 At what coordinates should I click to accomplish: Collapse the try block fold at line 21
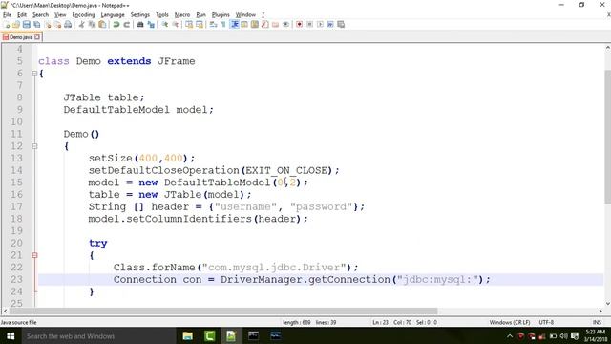pos(34,255)
